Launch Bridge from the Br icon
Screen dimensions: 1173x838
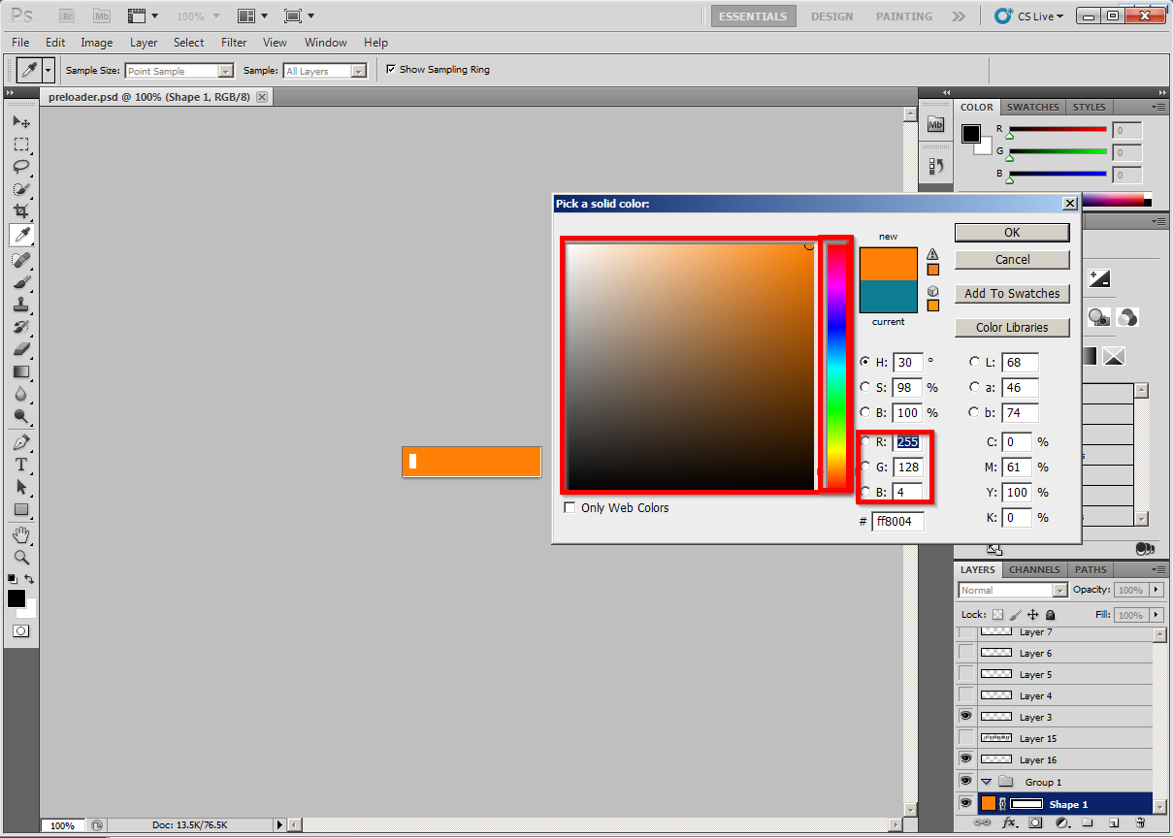pyautogui.click(x=66, y=16)
